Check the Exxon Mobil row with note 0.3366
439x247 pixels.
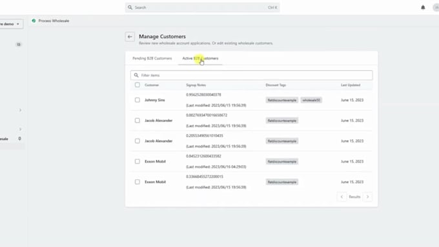[137, 182]
